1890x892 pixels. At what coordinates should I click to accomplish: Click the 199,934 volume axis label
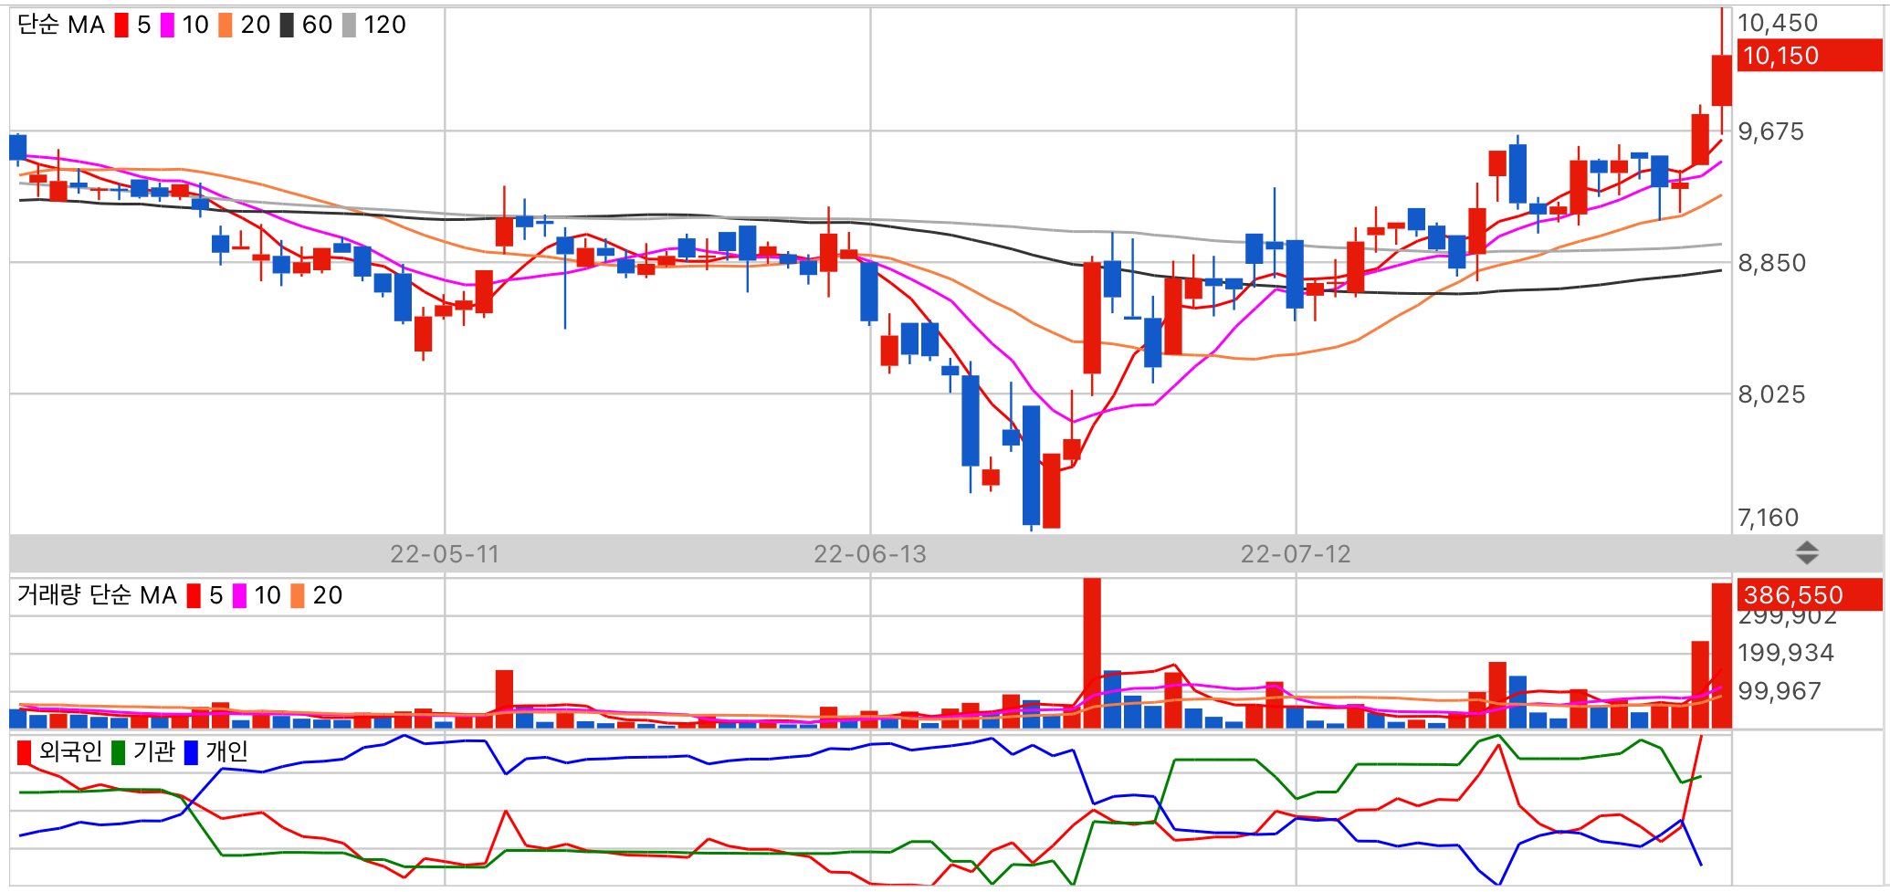[x=1786, y=653]
